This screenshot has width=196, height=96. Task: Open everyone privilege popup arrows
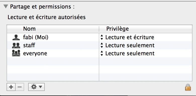click(102, 53)
